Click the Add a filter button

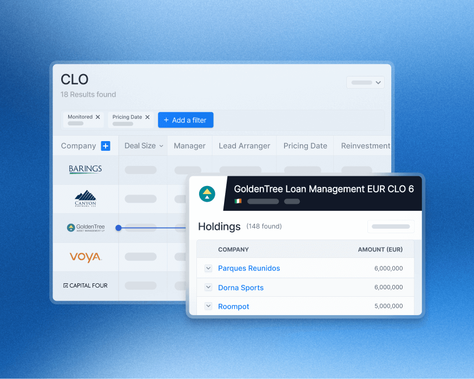tap(186, 119)
